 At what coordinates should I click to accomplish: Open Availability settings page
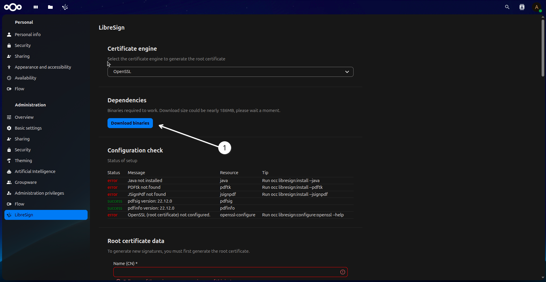point(46,78)
